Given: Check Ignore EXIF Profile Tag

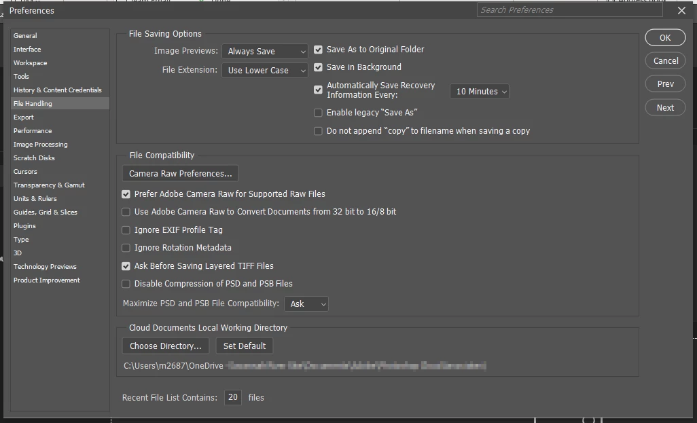Looking at the screenshot, I should (126, 230).
